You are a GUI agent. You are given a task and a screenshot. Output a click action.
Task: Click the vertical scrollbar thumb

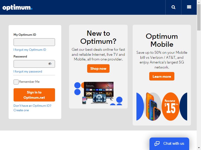click(199, 17)
